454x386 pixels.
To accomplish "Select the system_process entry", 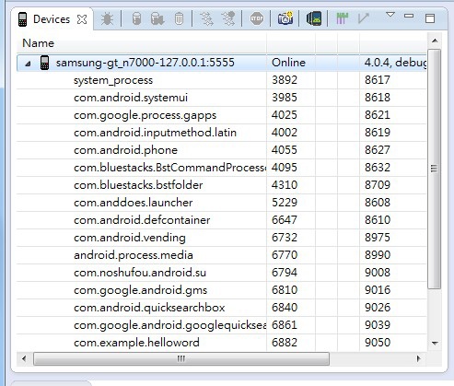I will tap(113, 80).
